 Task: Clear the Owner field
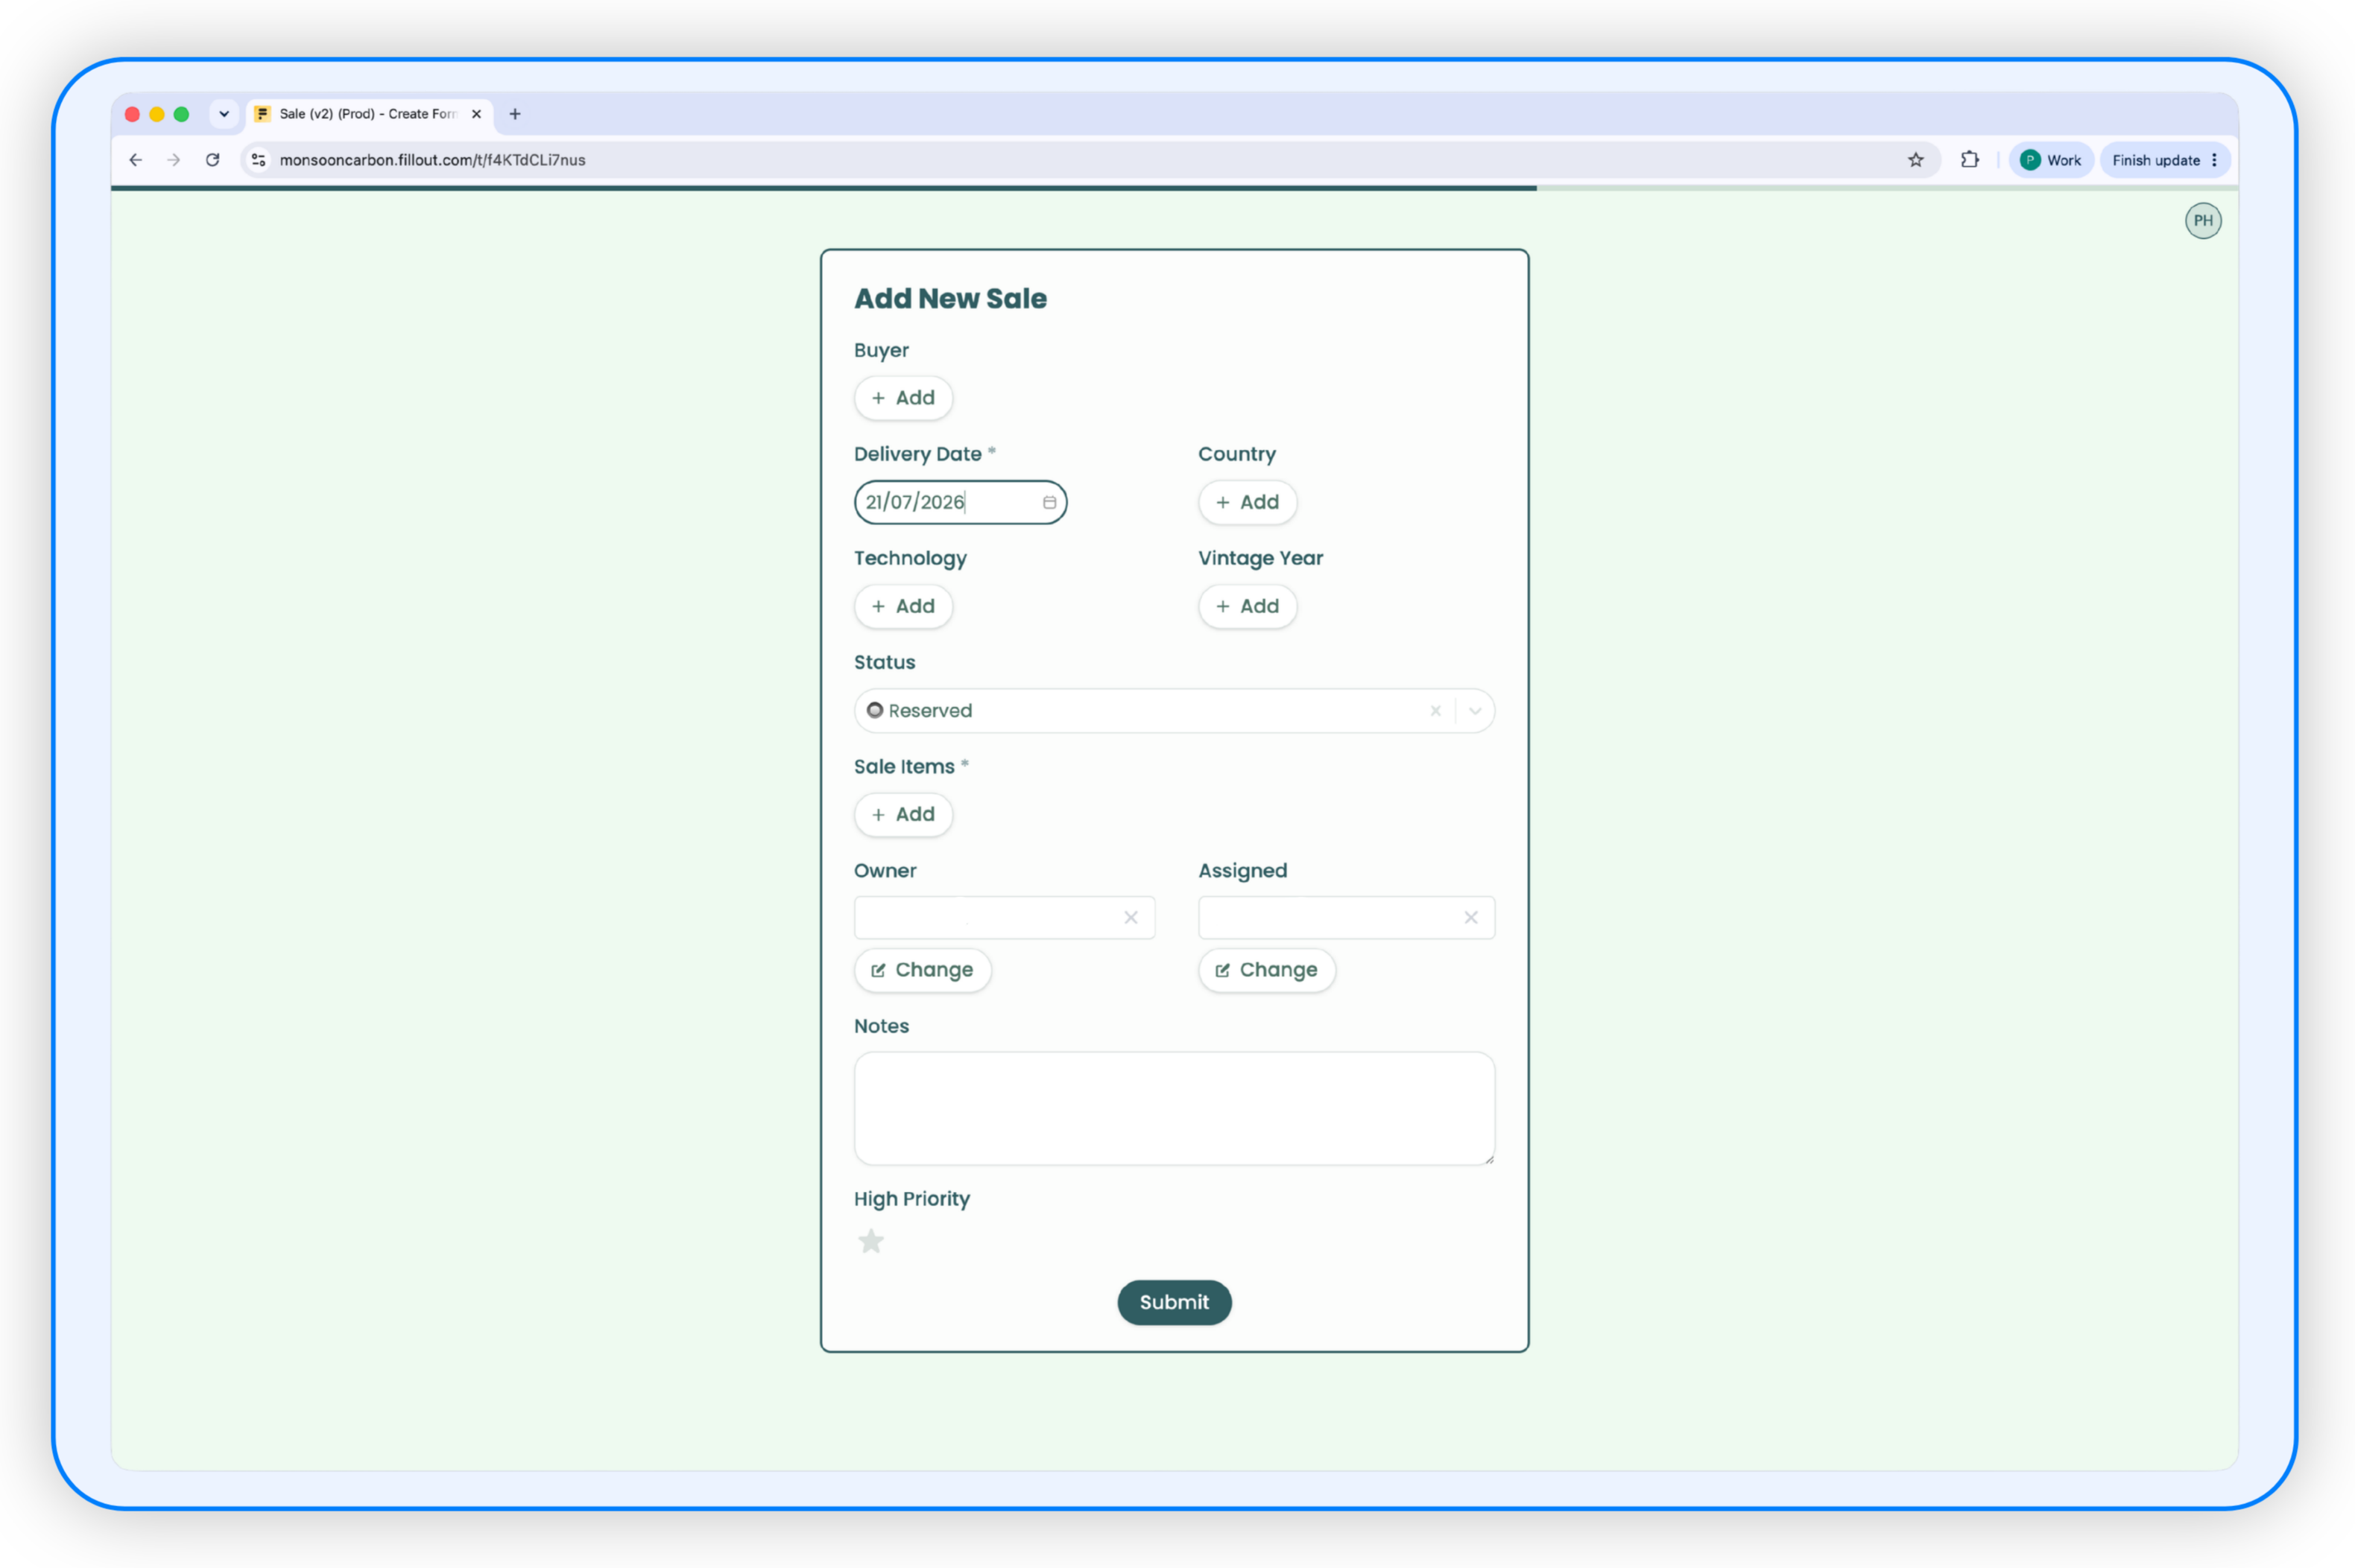(1131, 918)
